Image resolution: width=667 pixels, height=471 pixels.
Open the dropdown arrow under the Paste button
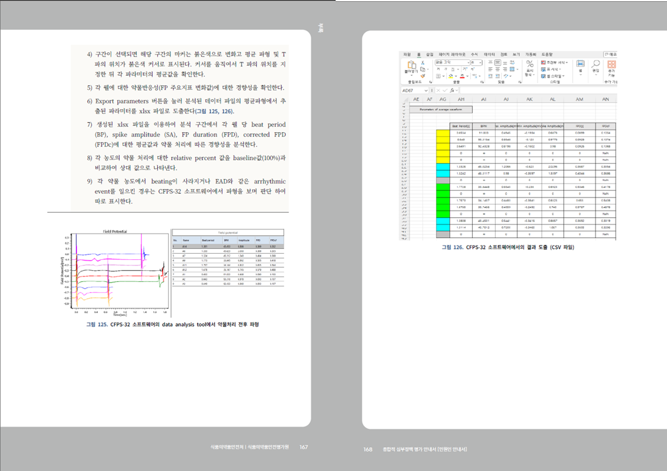[412, 75]
